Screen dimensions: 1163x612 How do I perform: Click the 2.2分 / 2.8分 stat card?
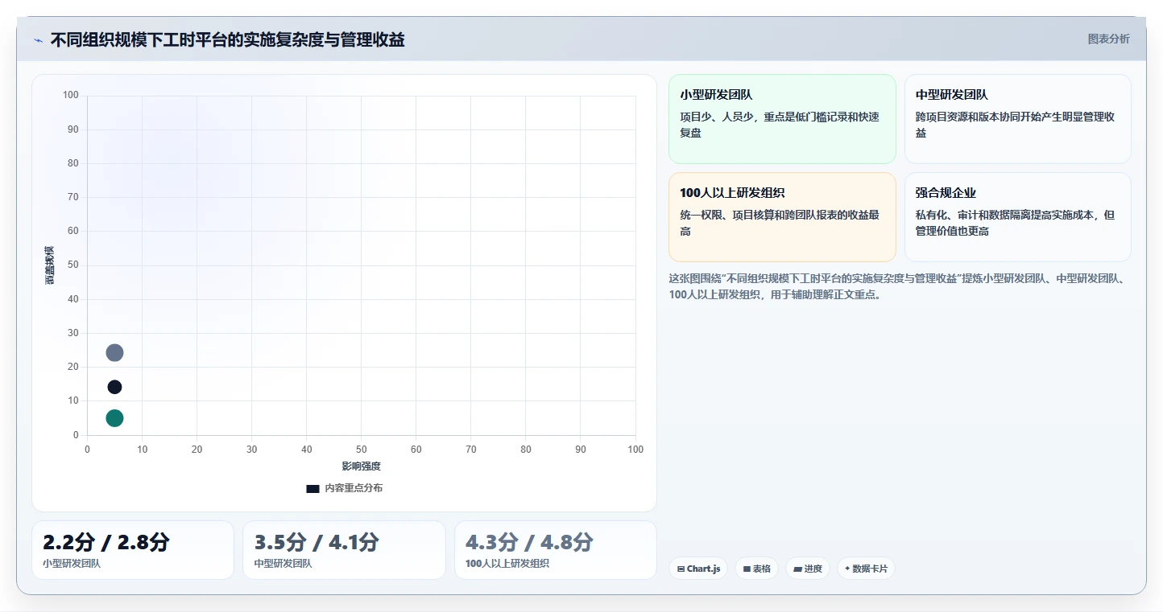click(x=133, y=550)
